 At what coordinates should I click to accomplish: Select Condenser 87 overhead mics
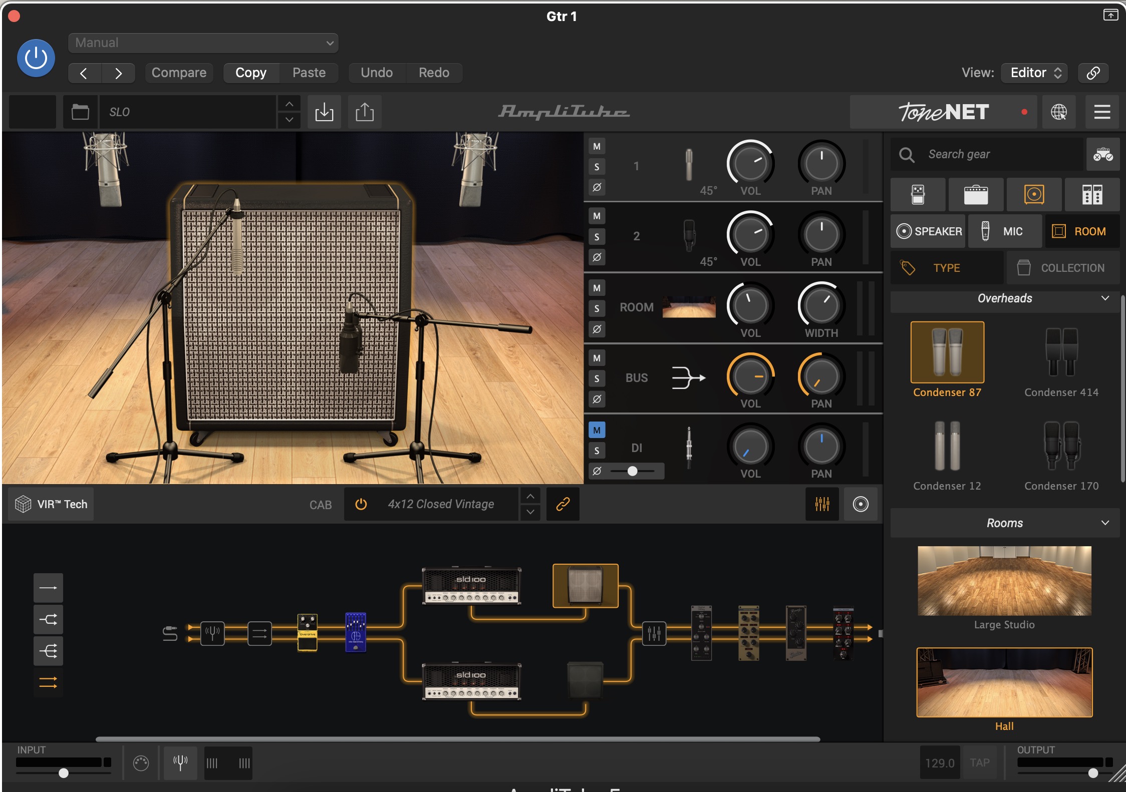coord(947,360)
